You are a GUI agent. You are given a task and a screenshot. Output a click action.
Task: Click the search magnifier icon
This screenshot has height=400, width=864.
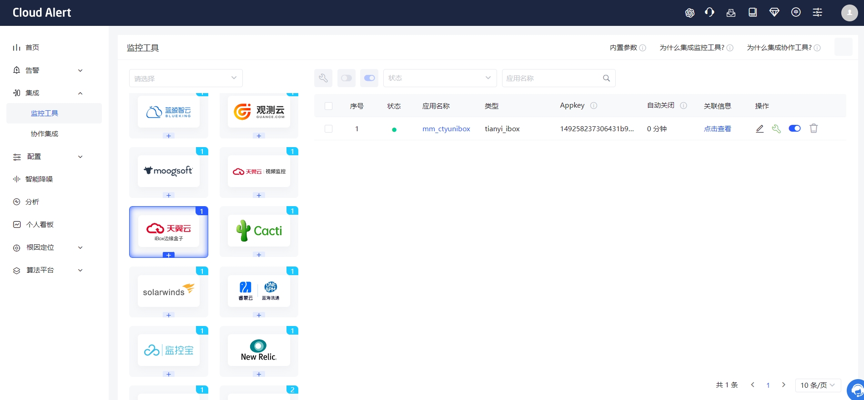tap(606, 78)
